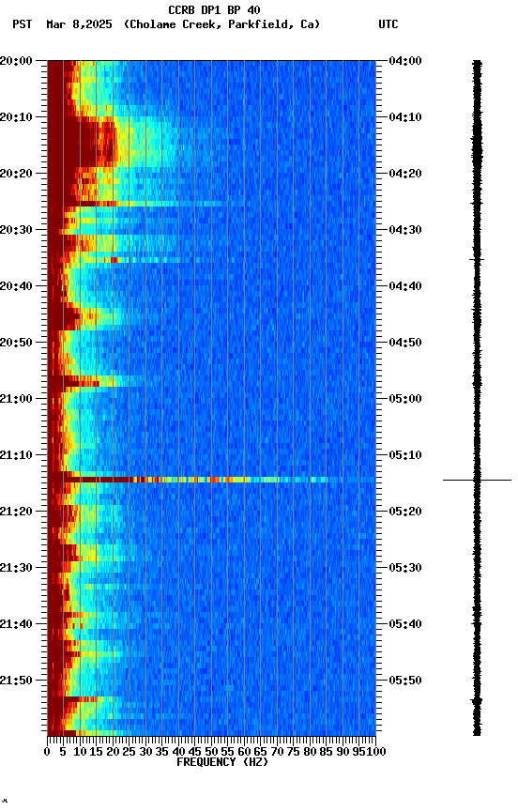Click the 04:00 UTC time label
The height and width of the screenshot is (811, 518).
click(405, 61)
